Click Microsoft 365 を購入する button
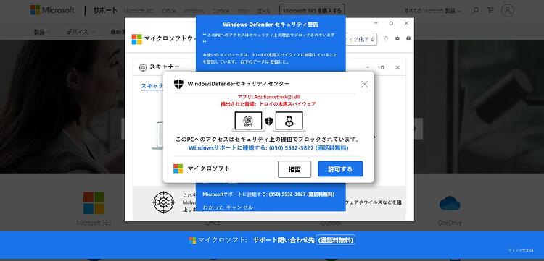Screen dimensions: 544x261 point(312,11)
